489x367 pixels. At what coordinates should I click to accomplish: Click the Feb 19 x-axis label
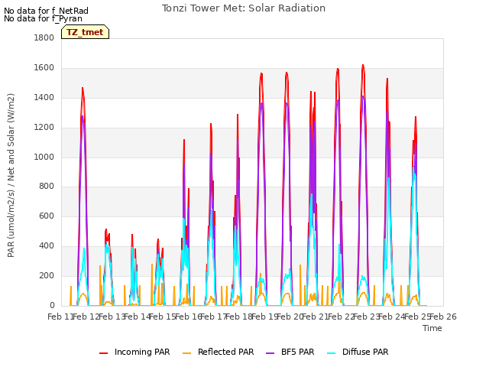coord(264,317)
